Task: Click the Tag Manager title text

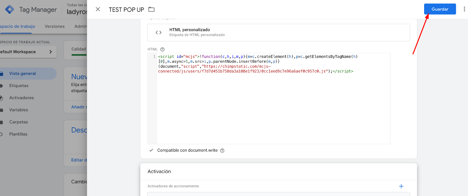Action: point(38,10)
